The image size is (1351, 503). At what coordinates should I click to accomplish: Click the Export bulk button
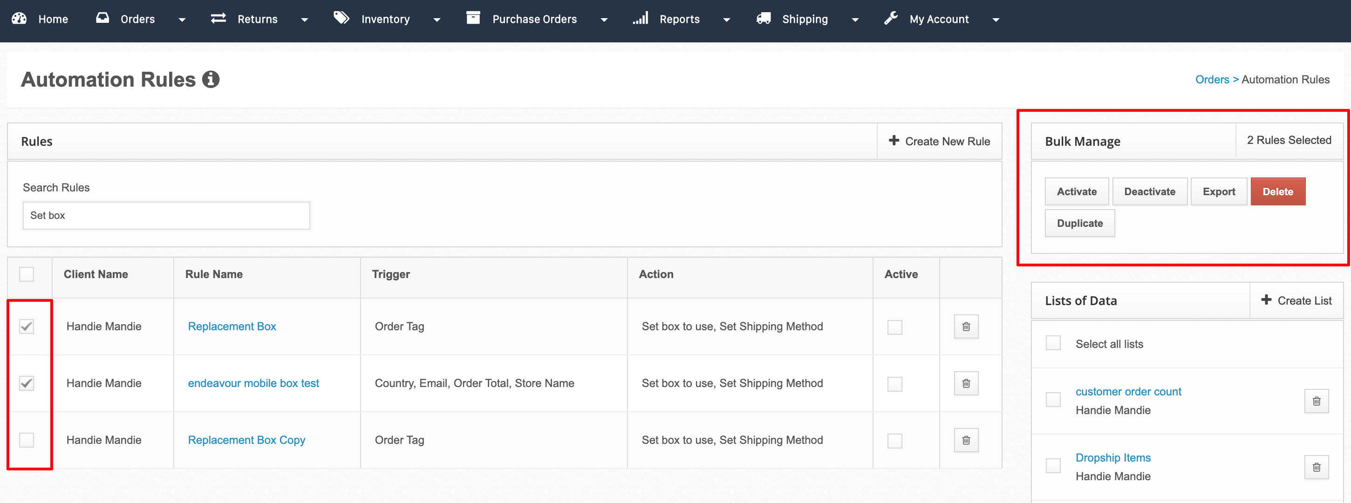click(x=1219, y=191)
